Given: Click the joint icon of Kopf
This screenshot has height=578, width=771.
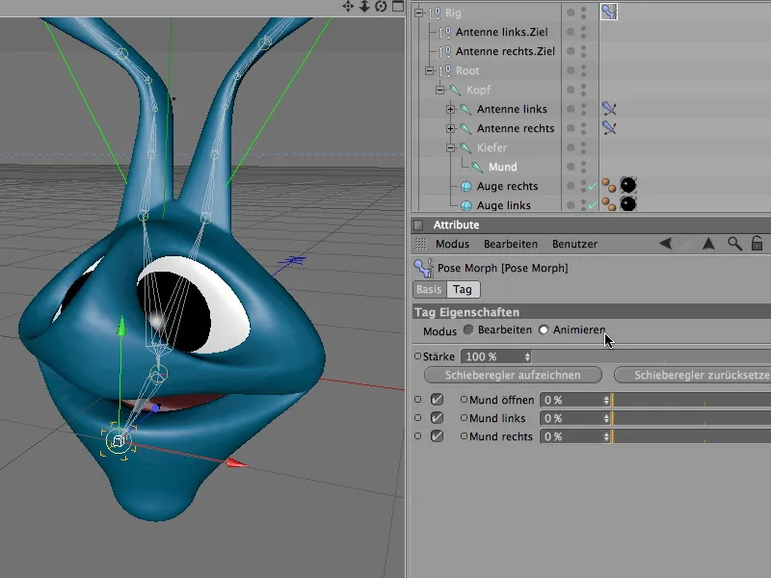Looking at the screenshot, I should 455,90.
